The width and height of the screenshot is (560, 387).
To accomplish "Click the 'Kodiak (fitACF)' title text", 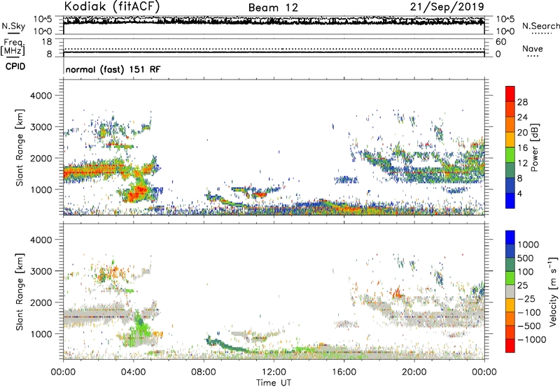I will 112,7.
